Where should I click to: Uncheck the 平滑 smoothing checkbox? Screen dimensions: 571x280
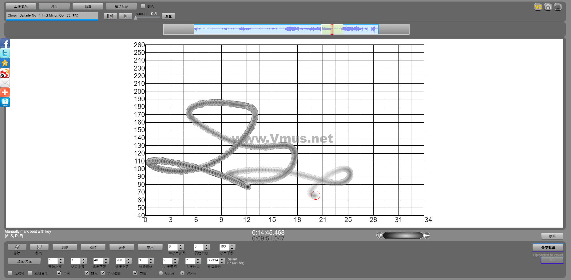[59, 273]
